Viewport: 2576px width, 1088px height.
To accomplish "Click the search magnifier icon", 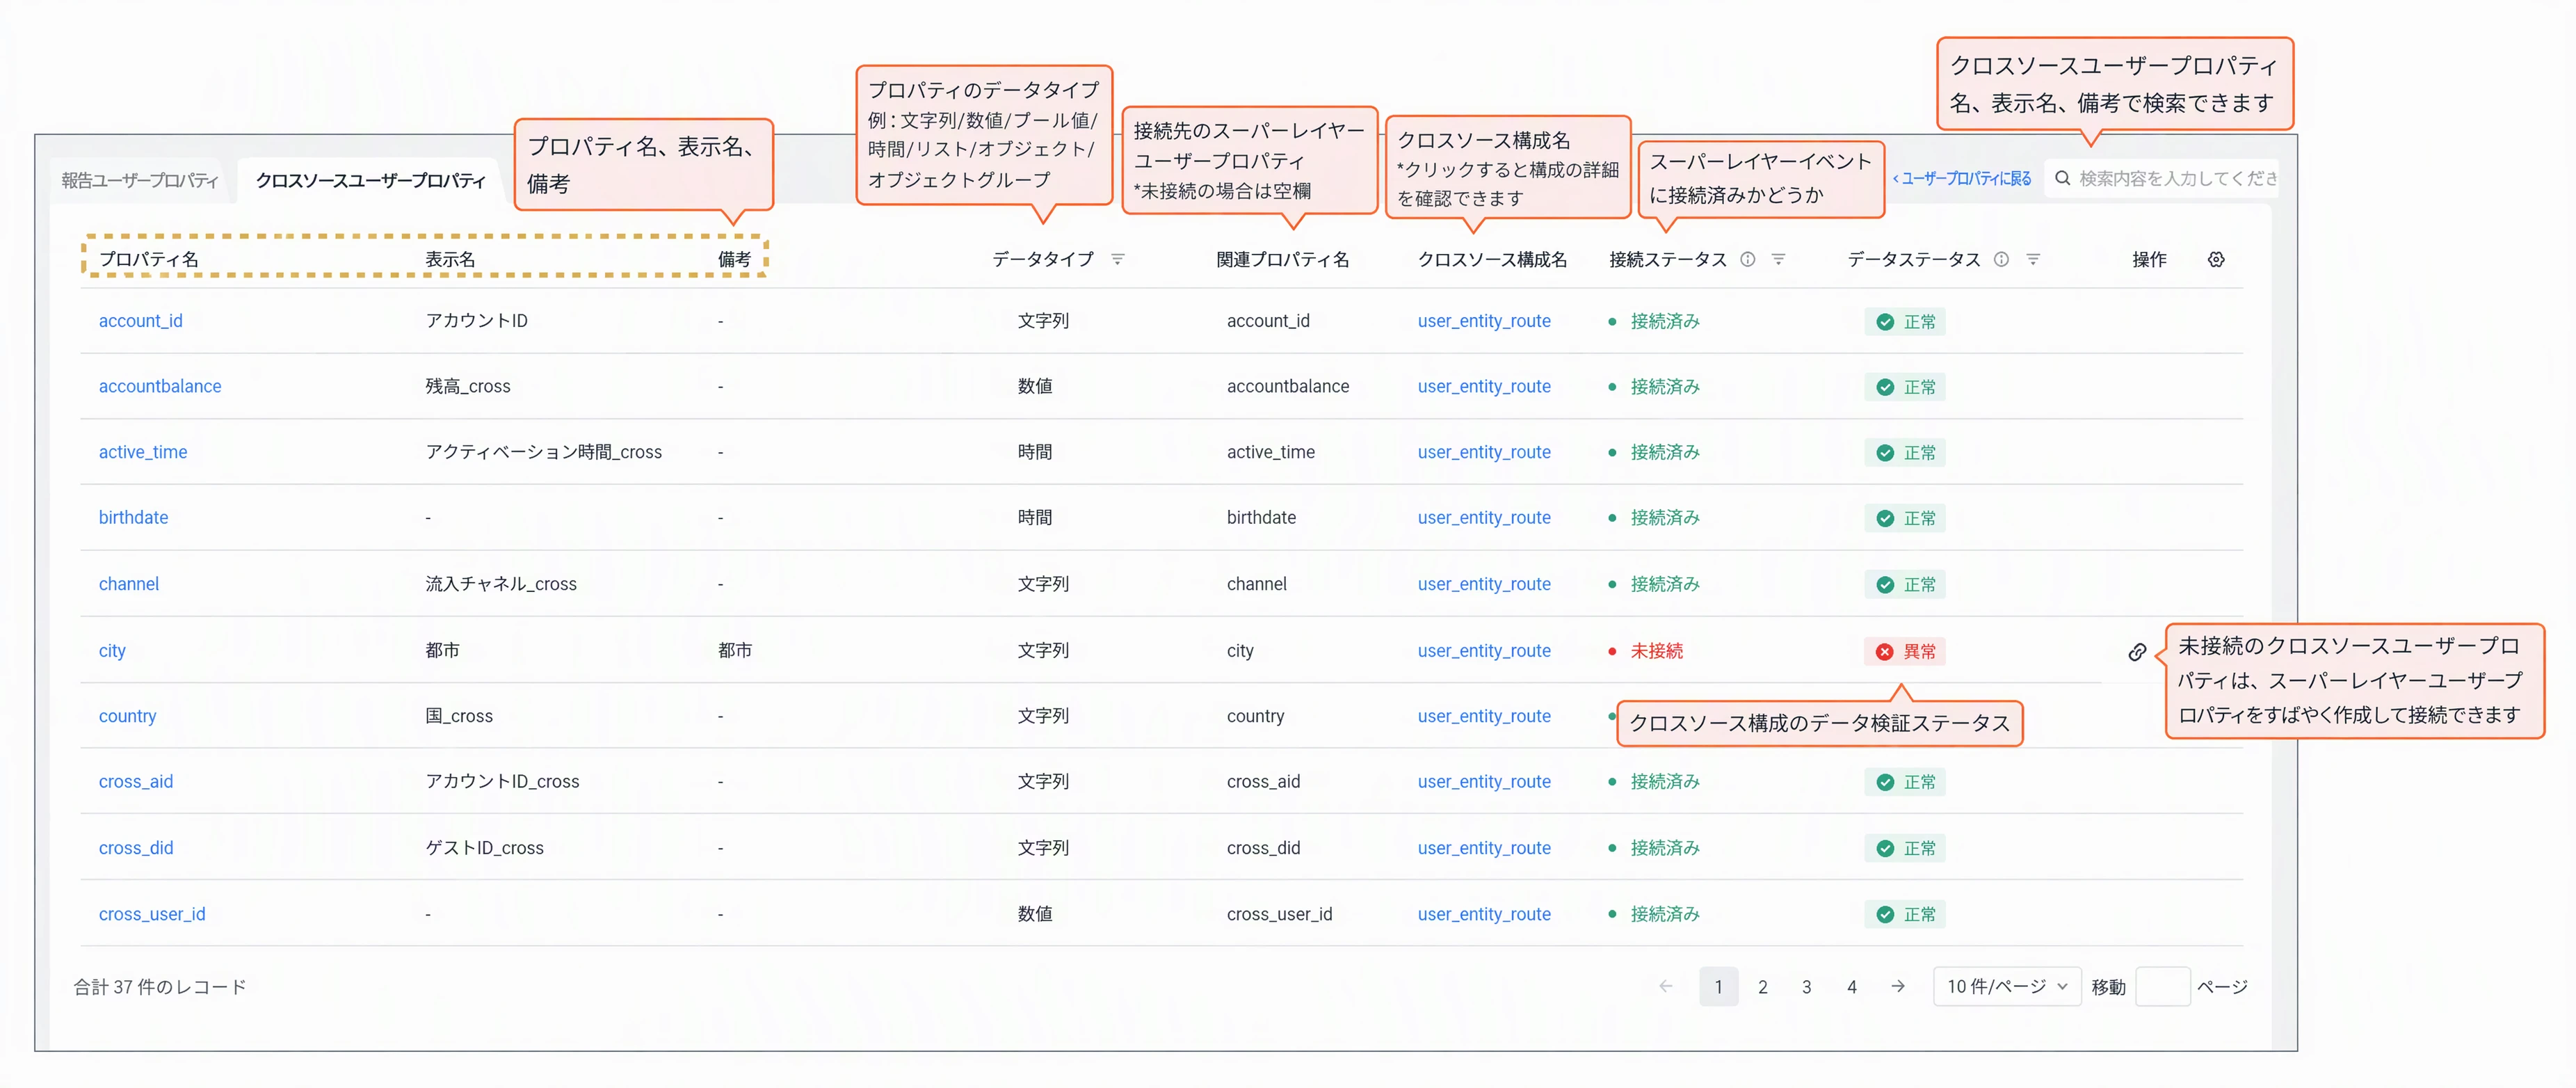I will click(x=2062, y=178).
